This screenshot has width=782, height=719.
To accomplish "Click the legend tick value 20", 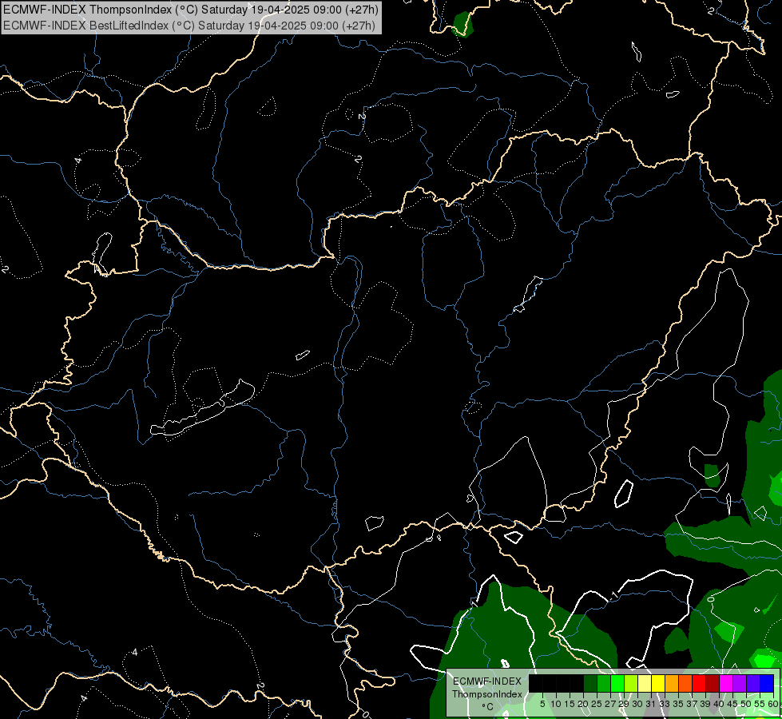I will tap(583, 704).
